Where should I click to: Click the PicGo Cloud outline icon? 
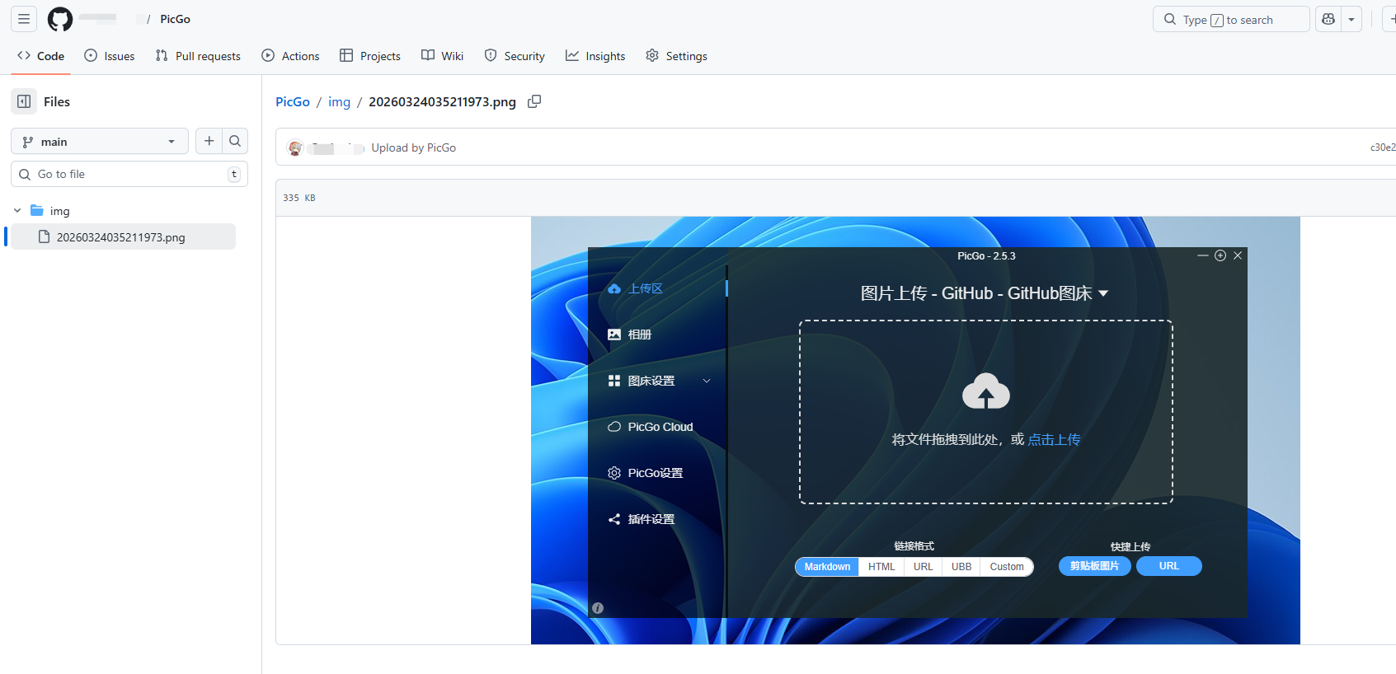click(x=614, y=427)
